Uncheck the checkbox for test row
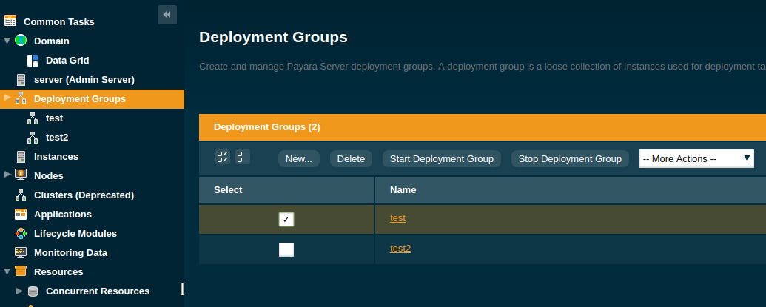 point(286,219)
